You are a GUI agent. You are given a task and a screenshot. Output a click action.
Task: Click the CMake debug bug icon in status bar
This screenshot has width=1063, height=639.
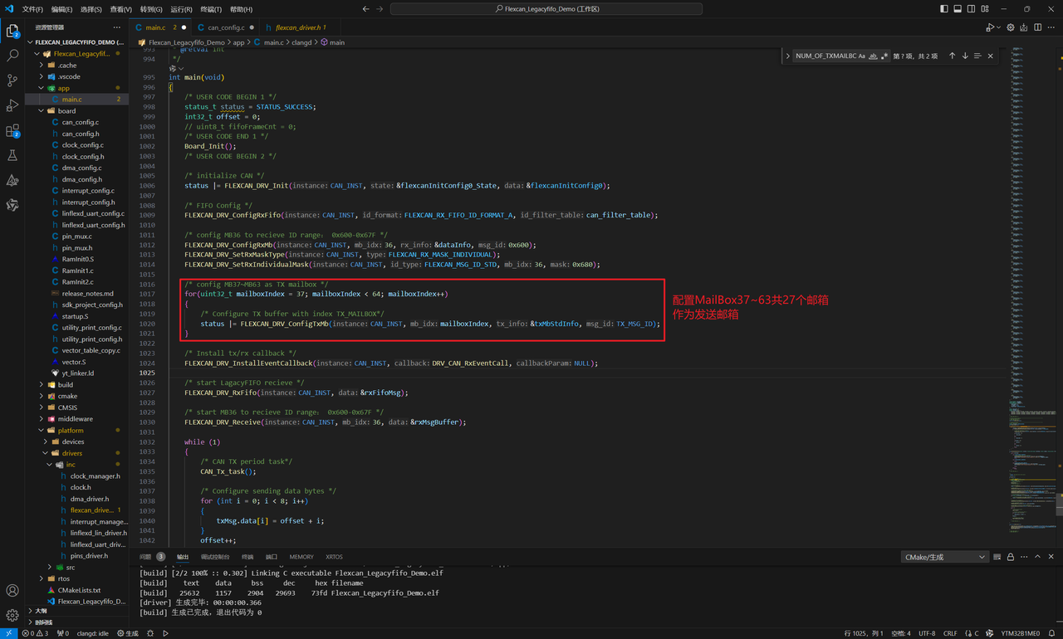(151, 633)
